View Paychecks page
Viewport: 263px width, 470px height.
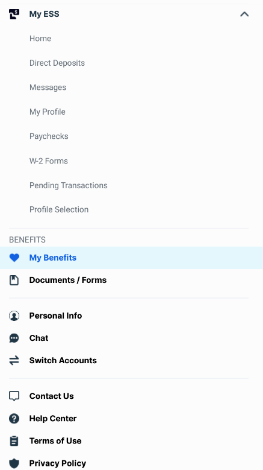pos(49,136)
